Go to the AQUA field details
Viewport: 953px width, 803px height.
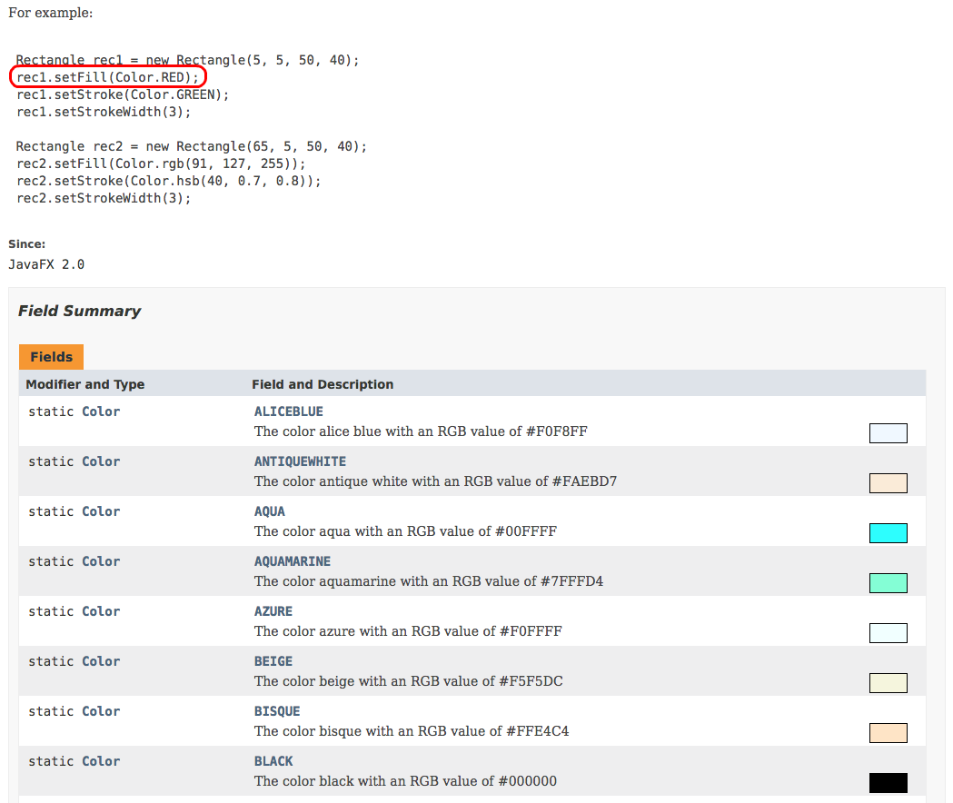pos(269,511)
